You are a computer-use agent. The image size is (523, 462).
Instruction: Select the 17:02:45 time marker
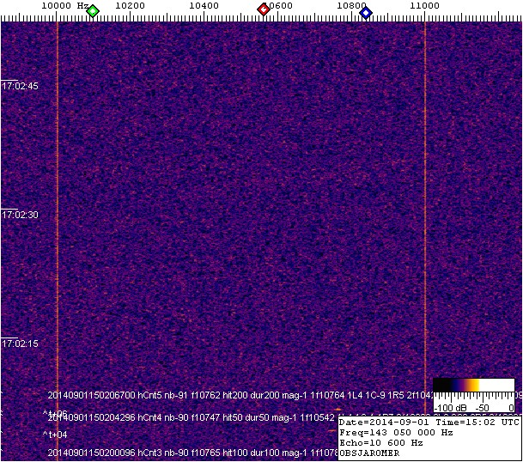point(20,86)
